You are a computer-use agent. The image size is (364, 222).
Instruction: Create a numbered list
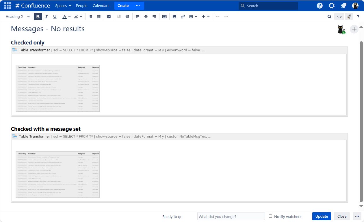[99, 17]
